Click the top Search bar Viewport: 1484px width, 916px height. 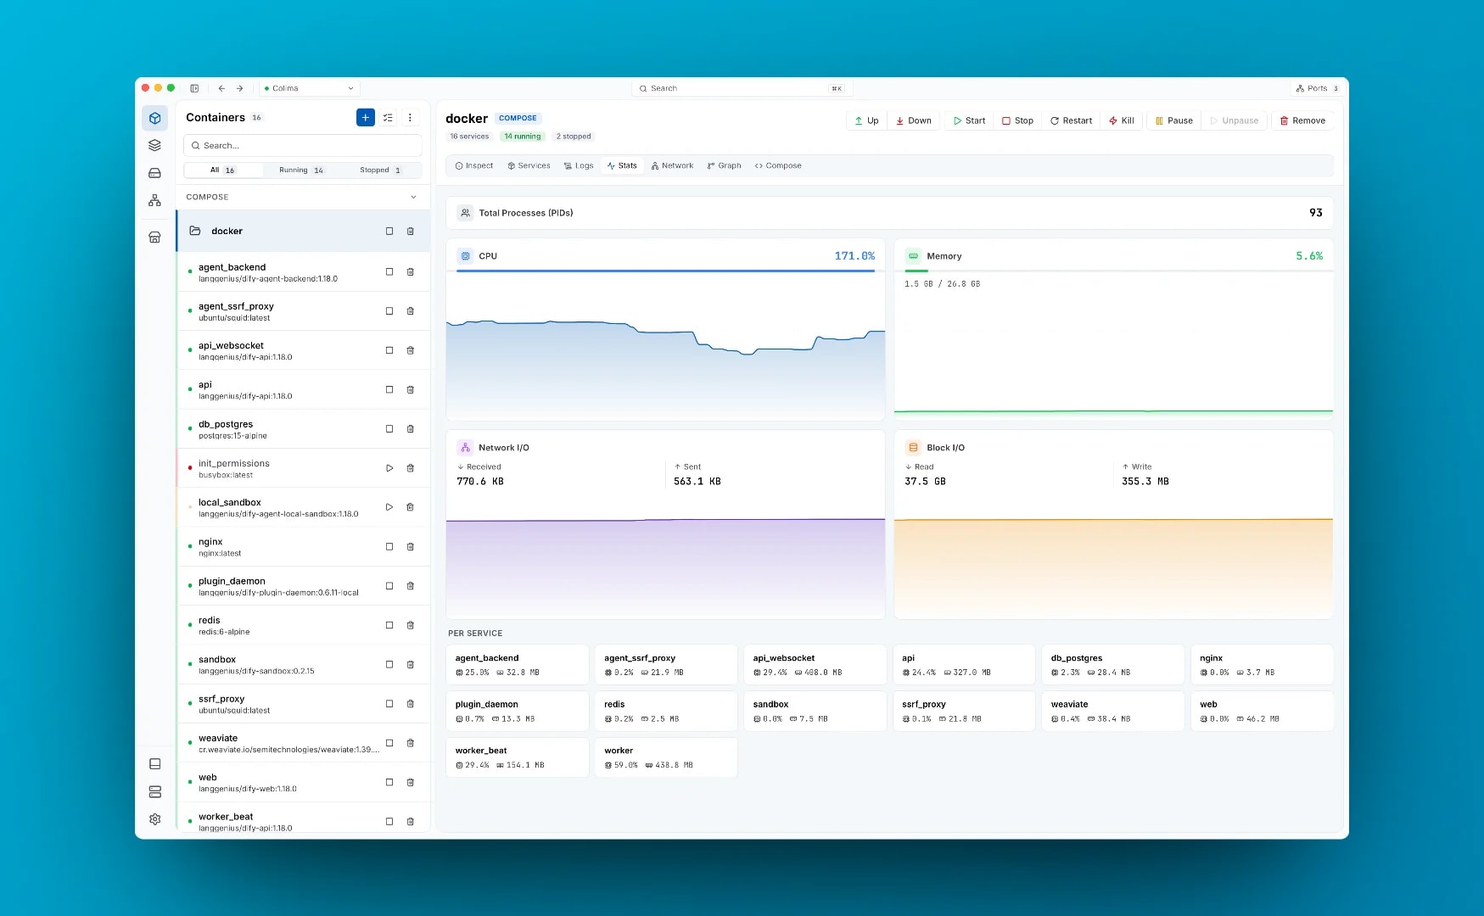742,88
